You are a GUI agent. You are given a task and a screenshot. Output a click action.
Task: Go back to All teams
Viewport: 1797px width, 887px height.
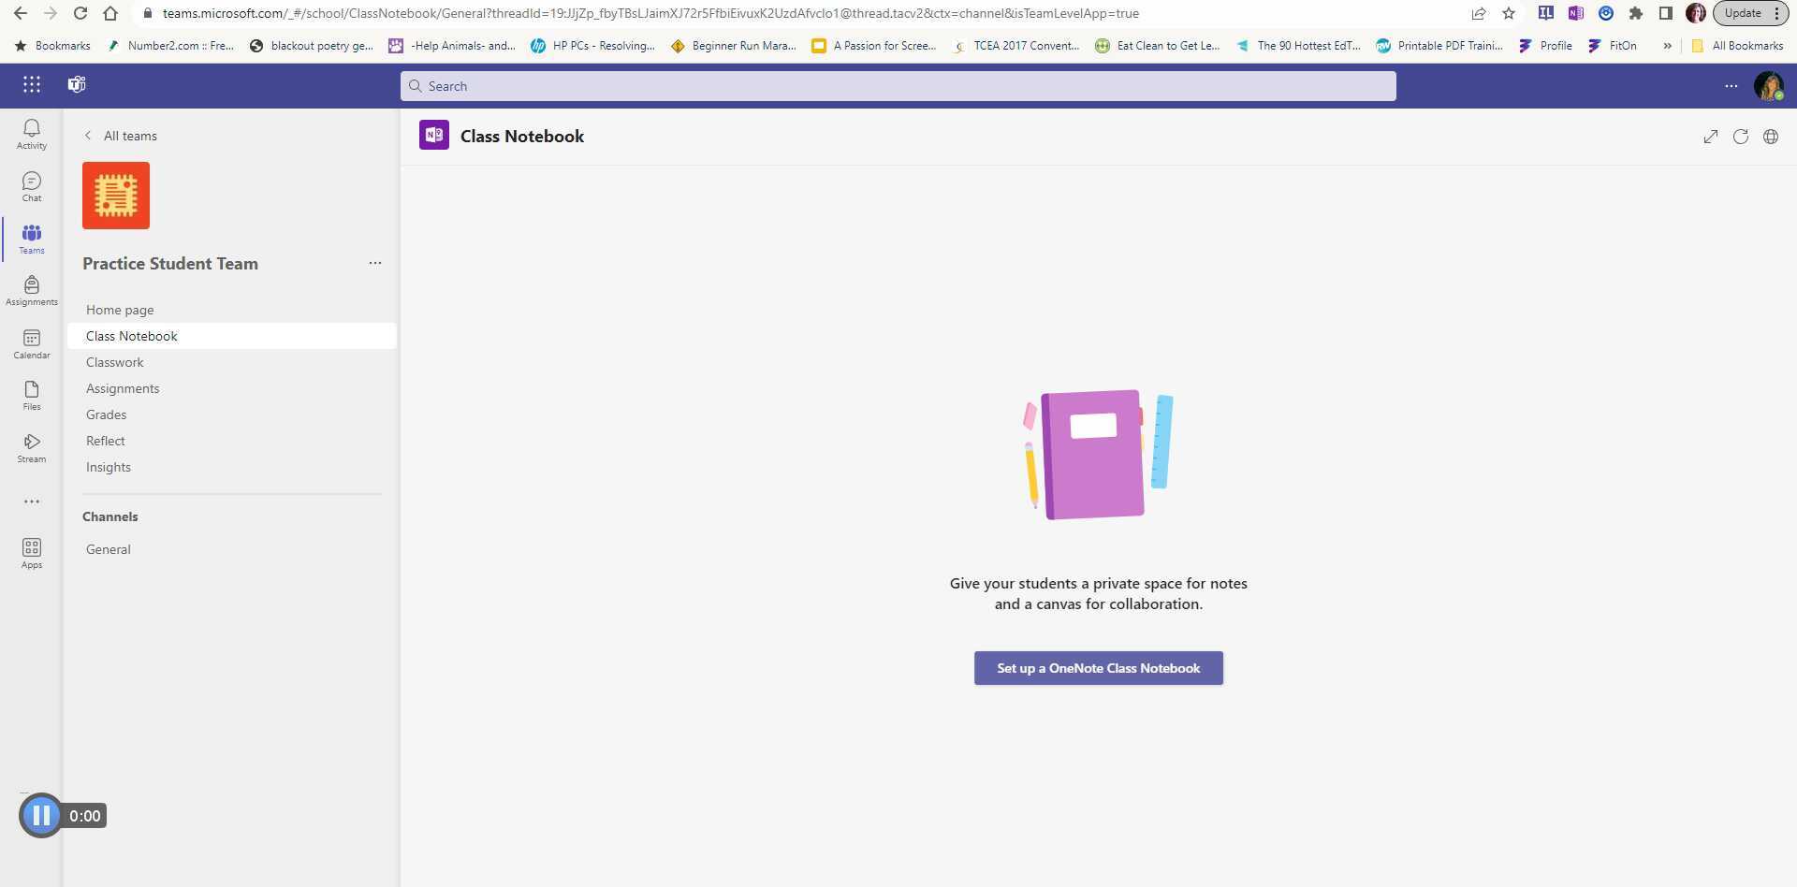point(121,136)
